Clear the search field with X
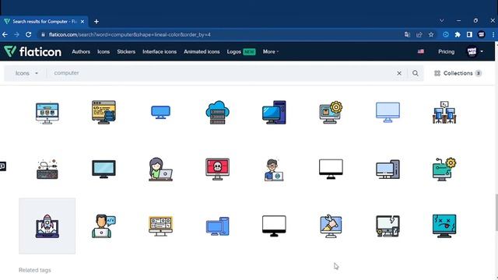This screenshot has width=498, height=280. pos(399,73)
